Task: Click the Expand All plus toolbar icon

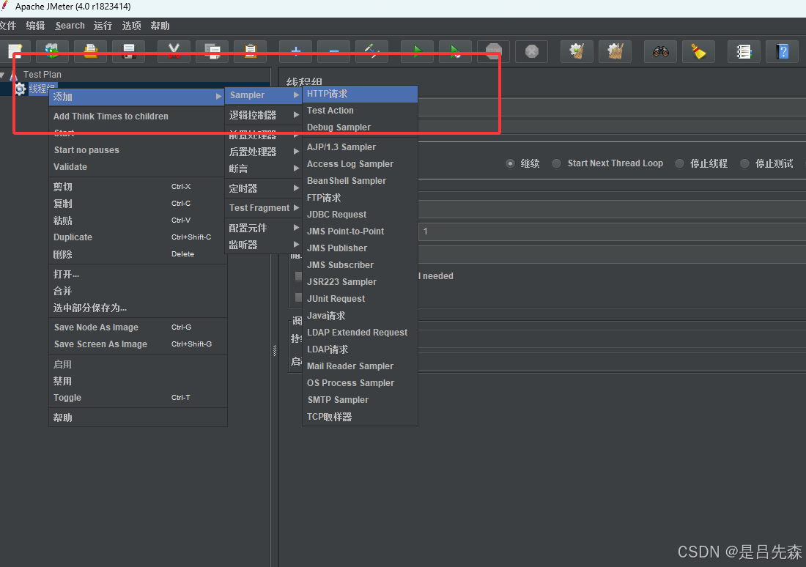Action: tap(295, 51)
